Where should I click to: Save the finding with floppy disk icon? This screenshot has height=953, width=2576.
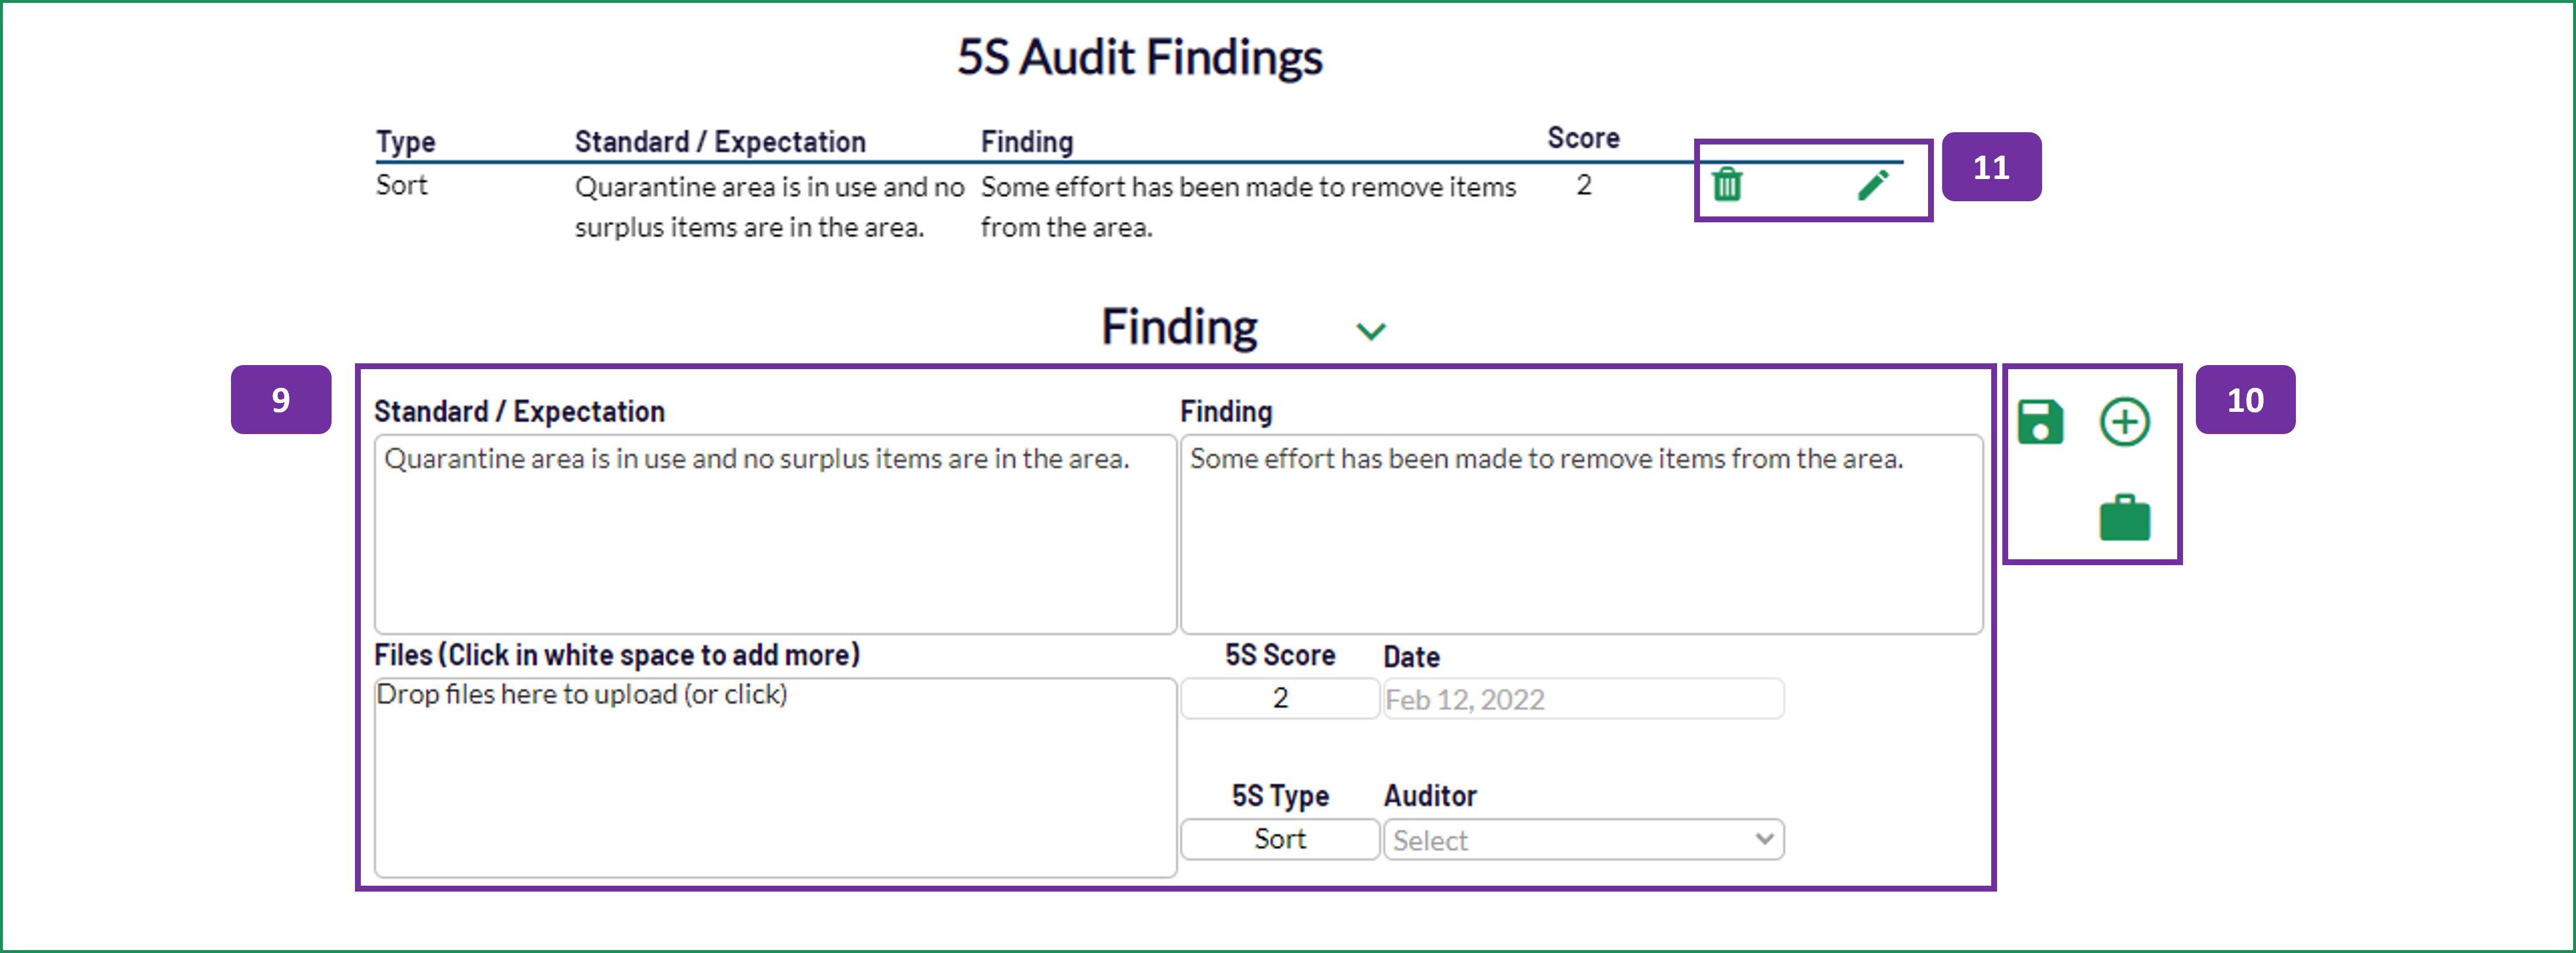coord(2040,421)
